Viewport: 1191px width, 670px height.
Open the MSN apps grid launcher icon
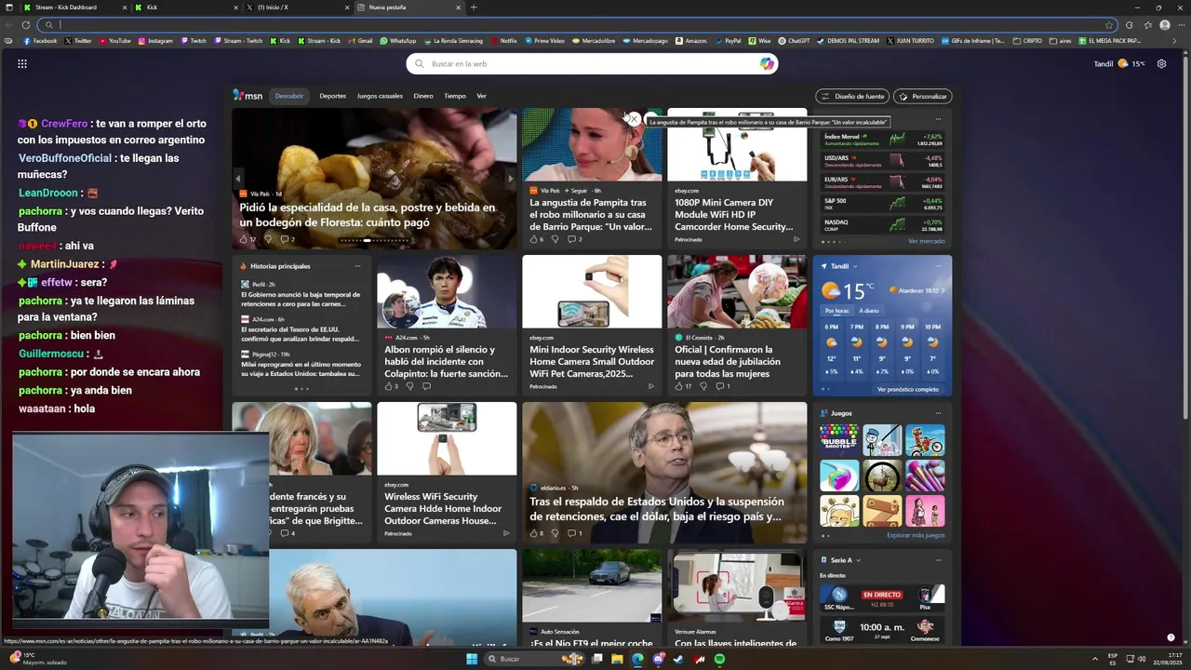22,64
